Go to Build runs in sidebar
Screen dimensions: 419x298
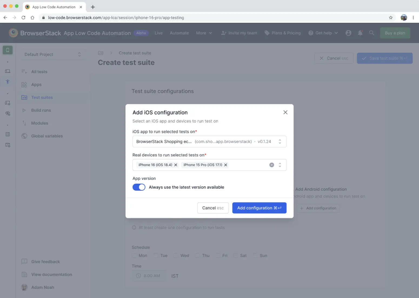[41, 110]
